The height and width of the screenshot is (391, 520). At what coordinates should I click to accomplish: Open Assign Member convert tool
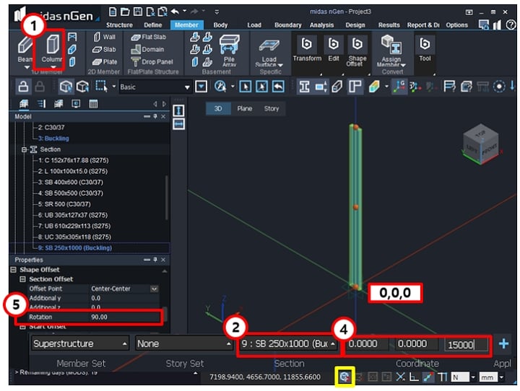[x=391, y=50]
